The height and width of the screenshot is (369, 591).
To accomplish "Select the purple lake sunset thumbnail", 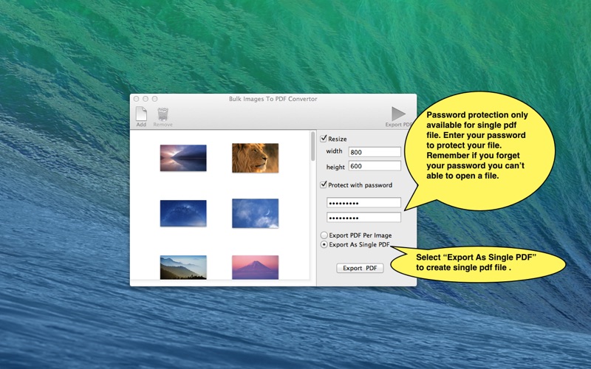I will click(183, 158).
